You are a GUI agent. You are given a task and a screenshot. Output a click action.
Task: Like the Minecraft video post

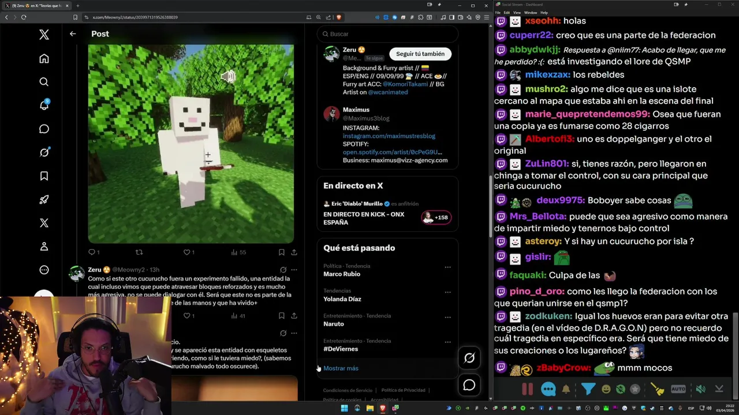coord(186,252)
